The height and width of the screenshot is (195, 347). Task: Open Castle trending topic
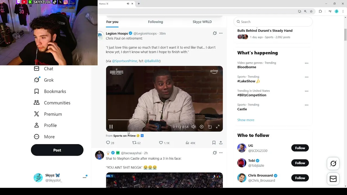[x=242, y=109]
